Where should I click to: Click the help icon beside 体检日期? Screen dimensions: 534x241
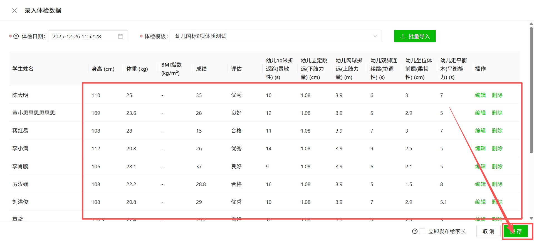(16, 36)
